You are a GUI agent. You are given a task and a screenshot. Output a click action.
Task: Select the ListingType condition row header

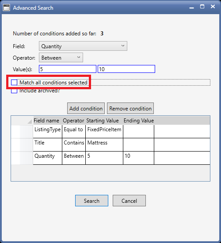(x=22, y=132)
